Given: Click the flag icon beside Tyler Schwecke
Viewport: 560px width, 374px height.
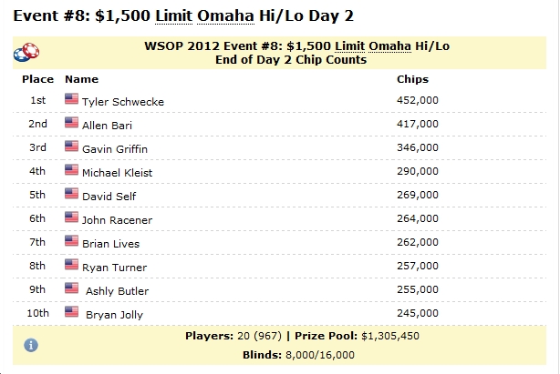Looking at the screenshot, I should [x=71, y=98].
